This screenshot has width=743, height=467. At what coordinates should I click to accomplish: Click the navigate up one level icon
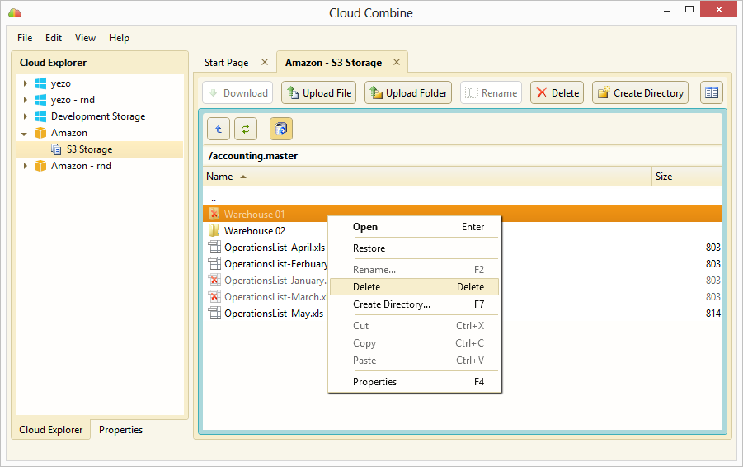click(219, 129)
